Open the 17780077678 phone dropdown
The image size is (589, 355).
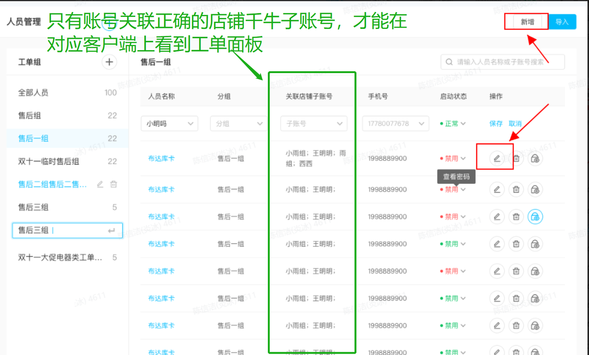pyautogui.click(x=396, y=124)
